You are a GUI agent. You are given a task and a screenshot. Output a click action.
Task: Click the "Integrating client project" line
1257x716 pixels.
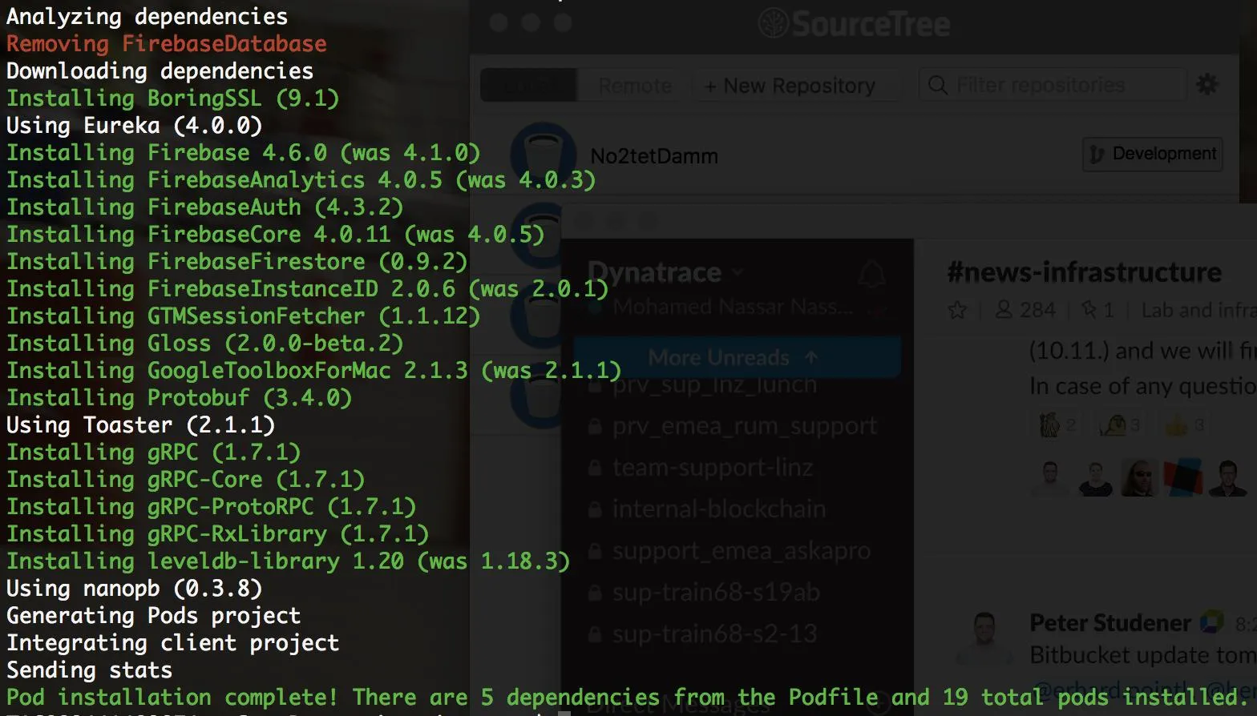pos(172,643)
